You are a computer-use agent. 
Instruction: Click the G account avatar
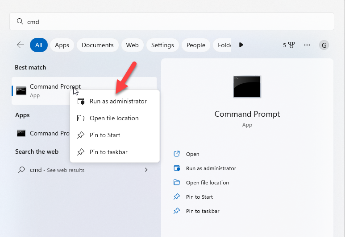pos(324,45)
